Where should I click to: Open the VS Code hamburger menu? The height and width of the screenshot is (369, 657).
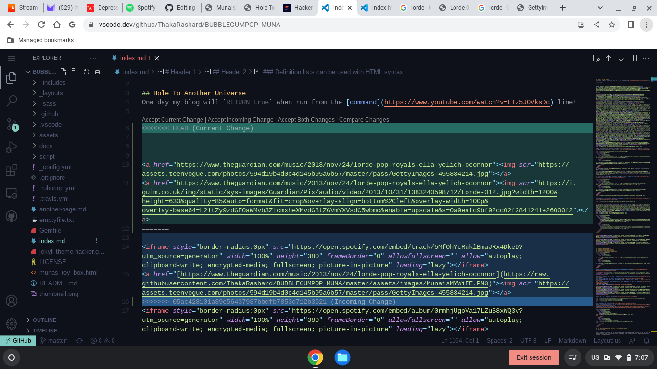pyautogui.click(x=12, y=58)
